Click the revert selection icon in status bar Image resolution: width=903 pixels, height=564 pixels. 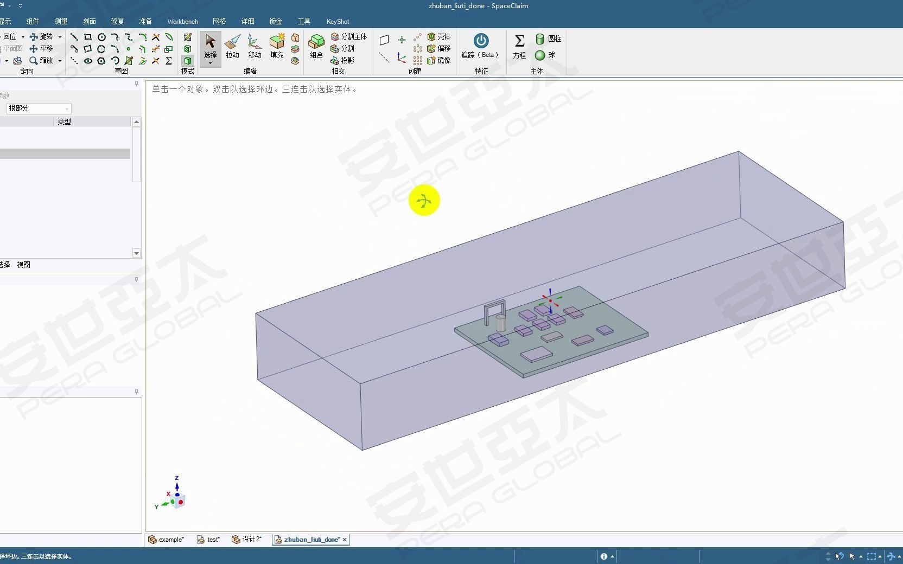(840, 556)
